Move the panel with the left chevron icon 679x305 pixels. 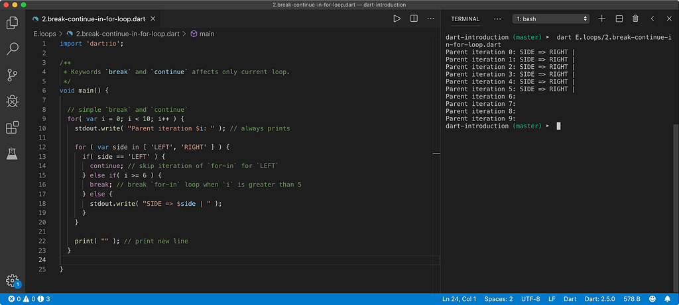pos(652,19)
